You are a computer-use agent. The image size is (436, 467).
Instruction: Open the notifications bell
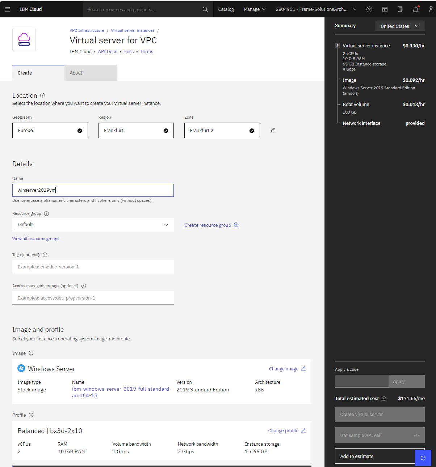[x=415, y=9]
